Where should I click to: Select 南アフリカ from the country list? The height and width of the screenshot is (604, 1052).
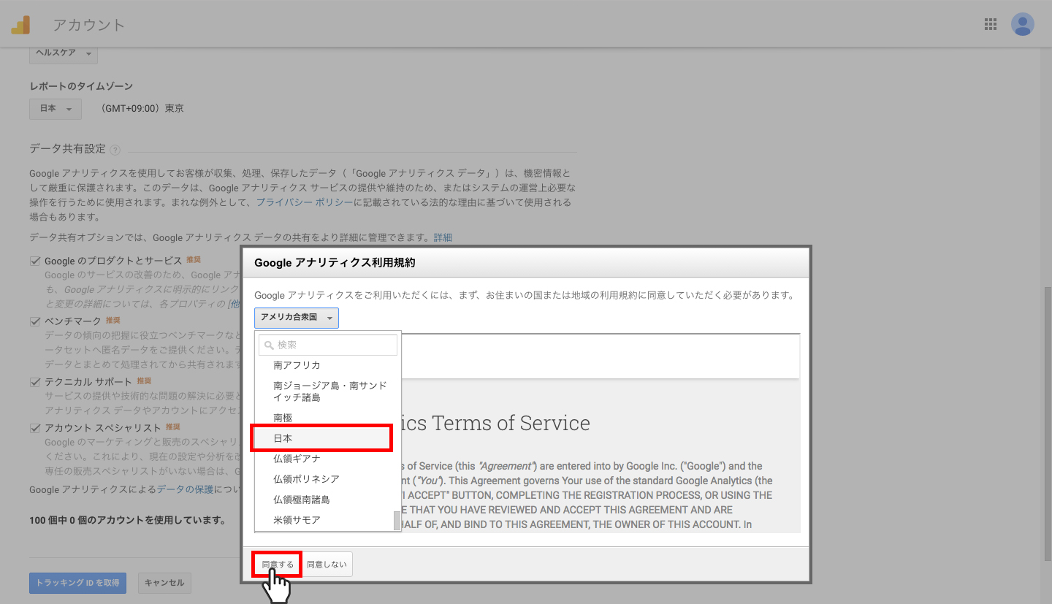coord(327,365)
